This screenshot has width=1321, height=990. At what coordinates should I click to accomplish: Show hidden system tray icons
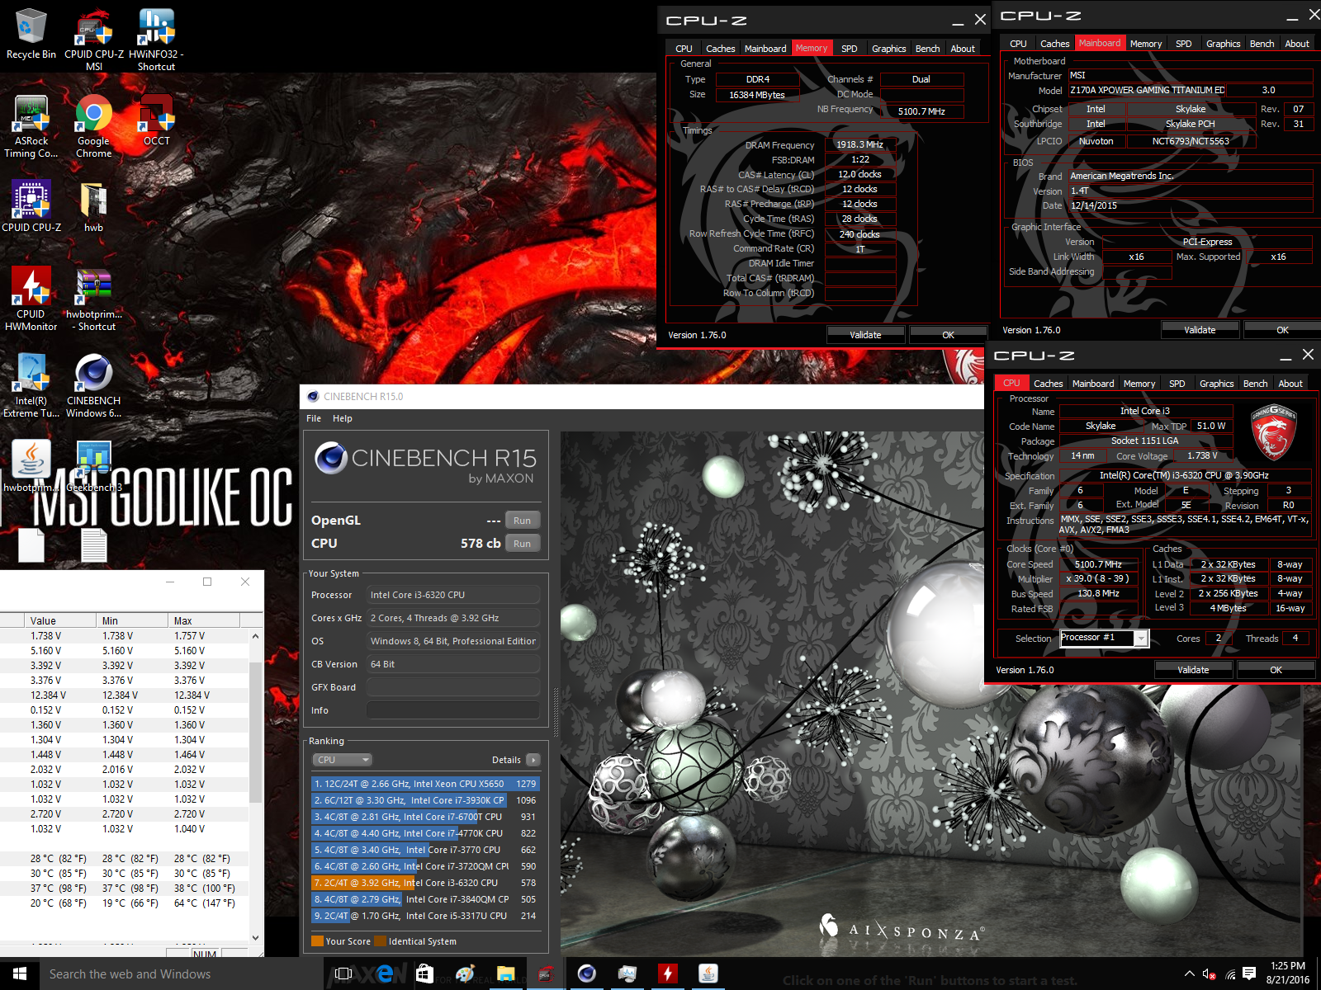[1189, 973]
